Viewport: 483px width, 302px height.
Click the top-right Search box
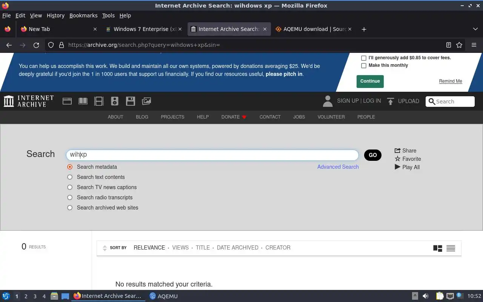(x=450, y=102)
